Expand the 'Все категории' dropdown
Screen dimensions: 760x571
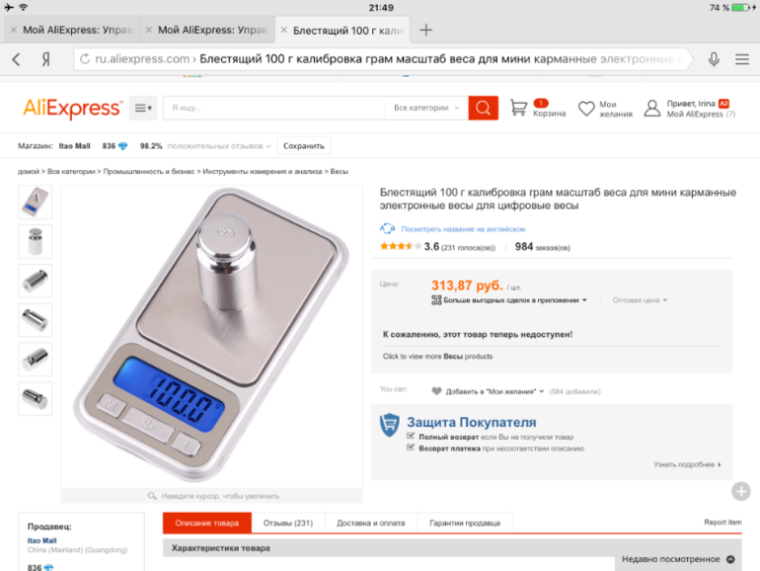point(426,108)
